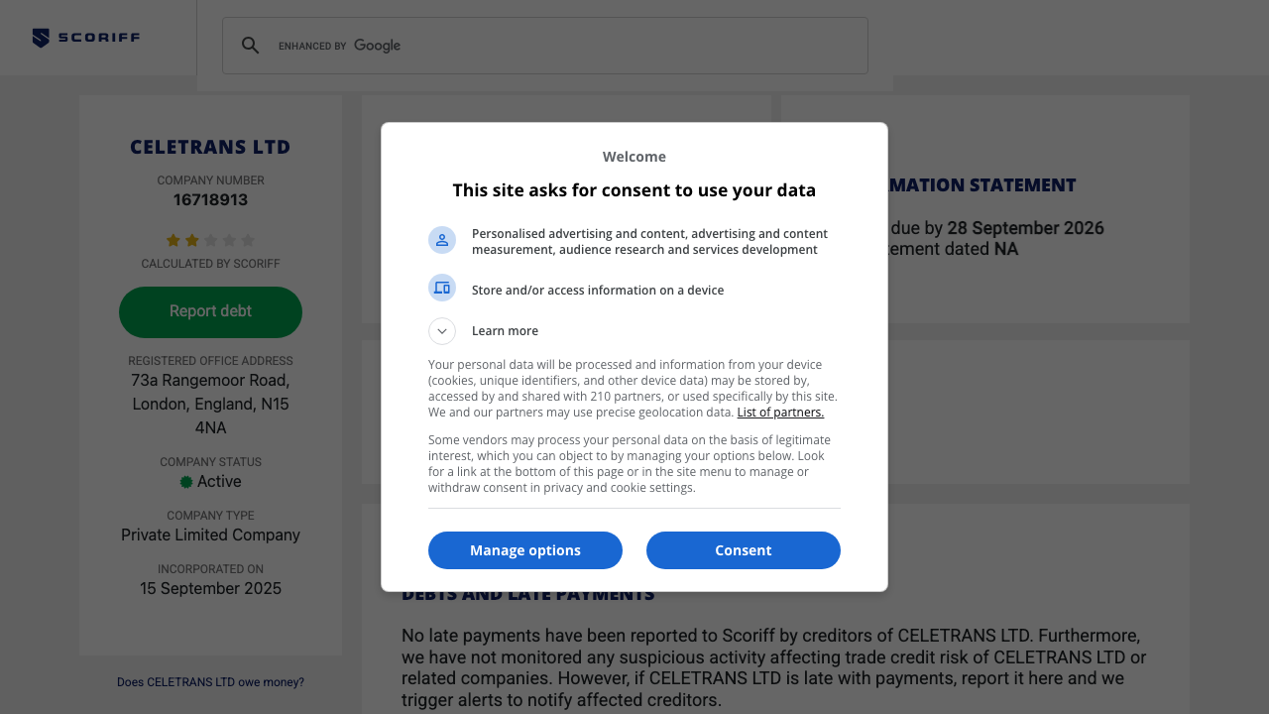Viewport: 1269px width, 714px height.
Task: Click the search magnifying glass icon
Action: [x=251, y=45]
